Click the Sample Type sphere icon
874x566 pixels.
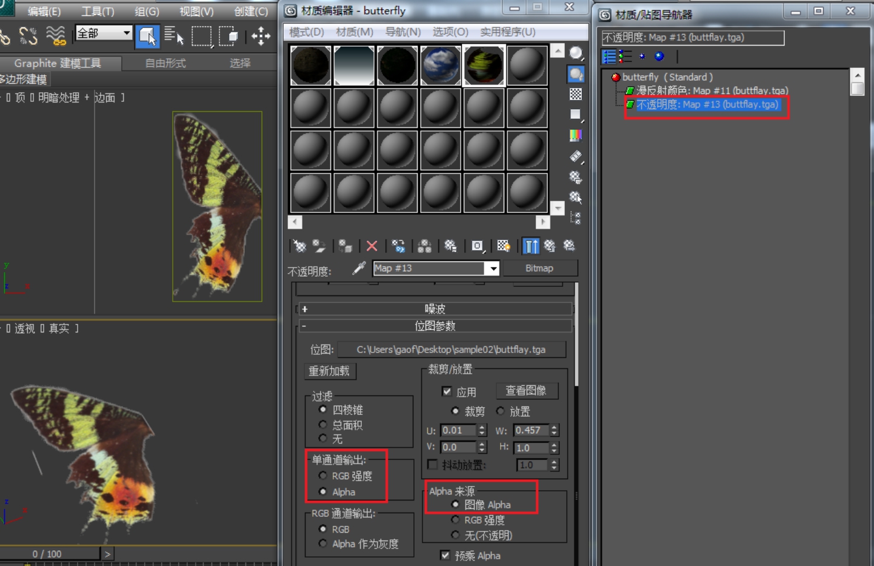pyautogui.click(x=576, y=53)
